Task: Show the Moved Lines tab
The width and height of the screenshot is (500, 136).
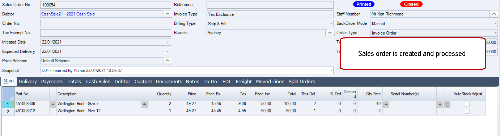Action: (x=270, y=82)
